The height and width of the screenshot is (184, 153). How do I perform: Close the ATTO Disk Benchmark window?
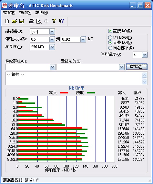(148, 5)
